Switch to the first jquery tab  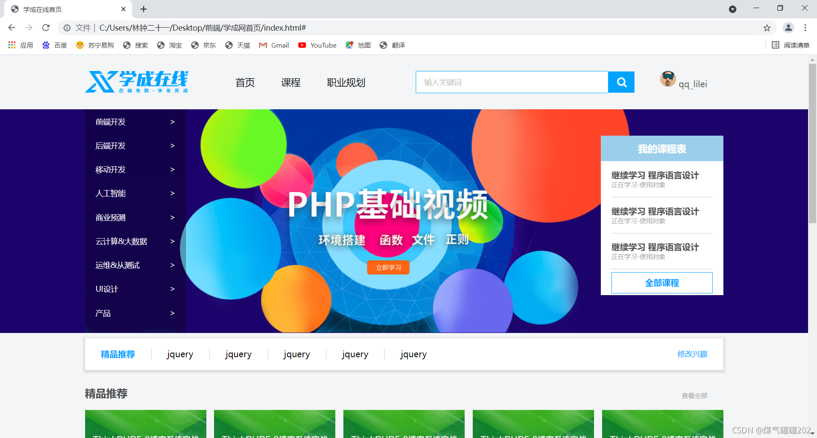click(180, 354)
